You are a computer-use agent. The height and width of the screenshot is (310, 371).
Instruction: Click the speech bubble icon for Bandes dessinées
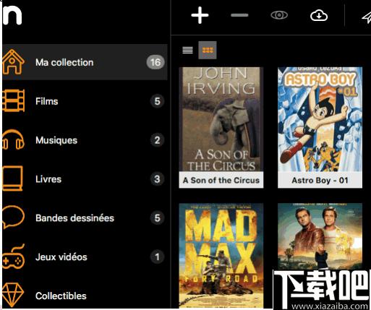pos(13,218)
